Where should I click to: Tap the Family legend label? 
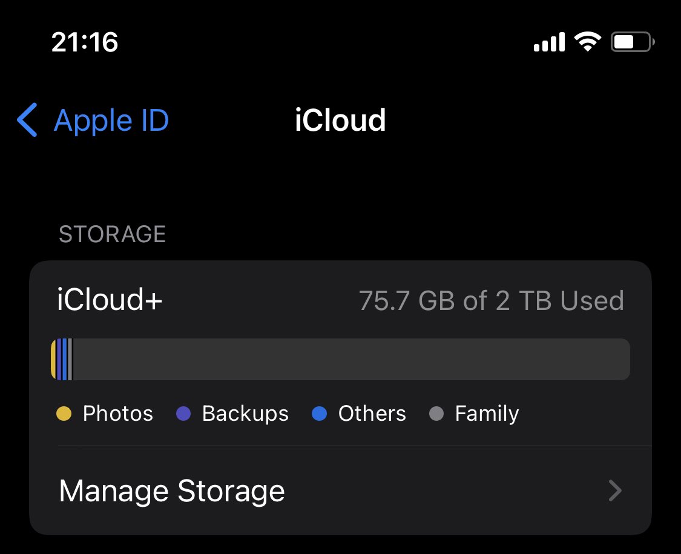(487, 414)
